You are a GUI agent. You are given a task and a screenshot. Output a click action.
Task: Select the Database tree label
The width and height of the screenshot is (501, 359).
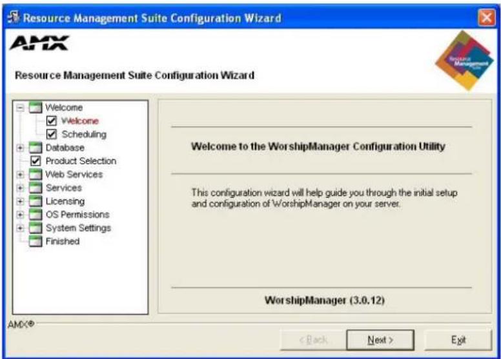tap(65, 148)
